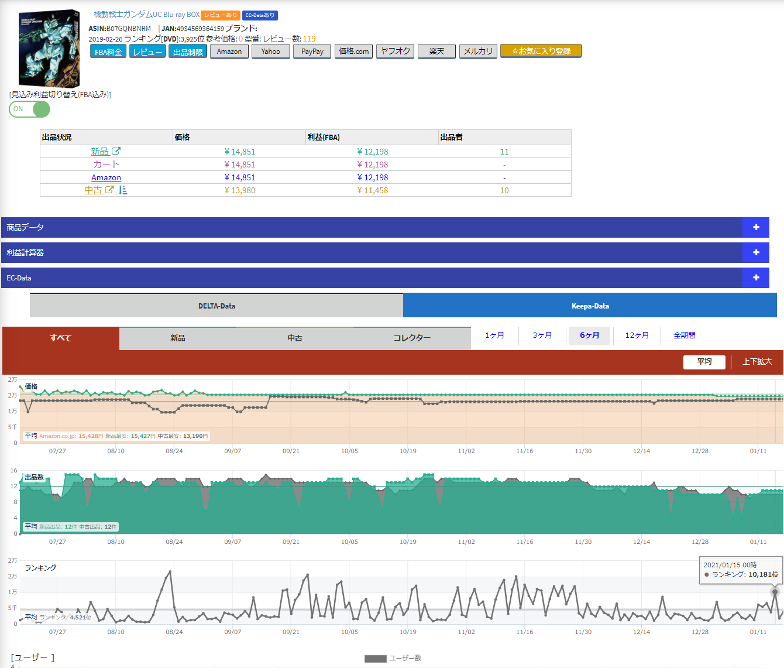
Task: Select the コレクター chart tab
Action: click(412, 338)
